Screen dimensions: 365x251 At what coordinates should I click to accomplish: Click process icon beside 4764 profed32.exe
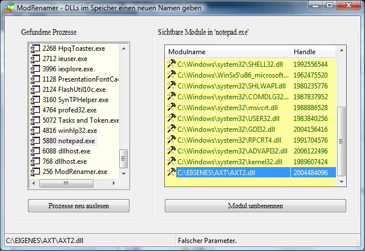pyautogui.click(x=35, y=110)
